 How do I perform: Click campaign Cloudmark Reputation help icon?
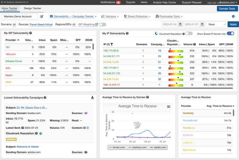(x=36, y=133)
